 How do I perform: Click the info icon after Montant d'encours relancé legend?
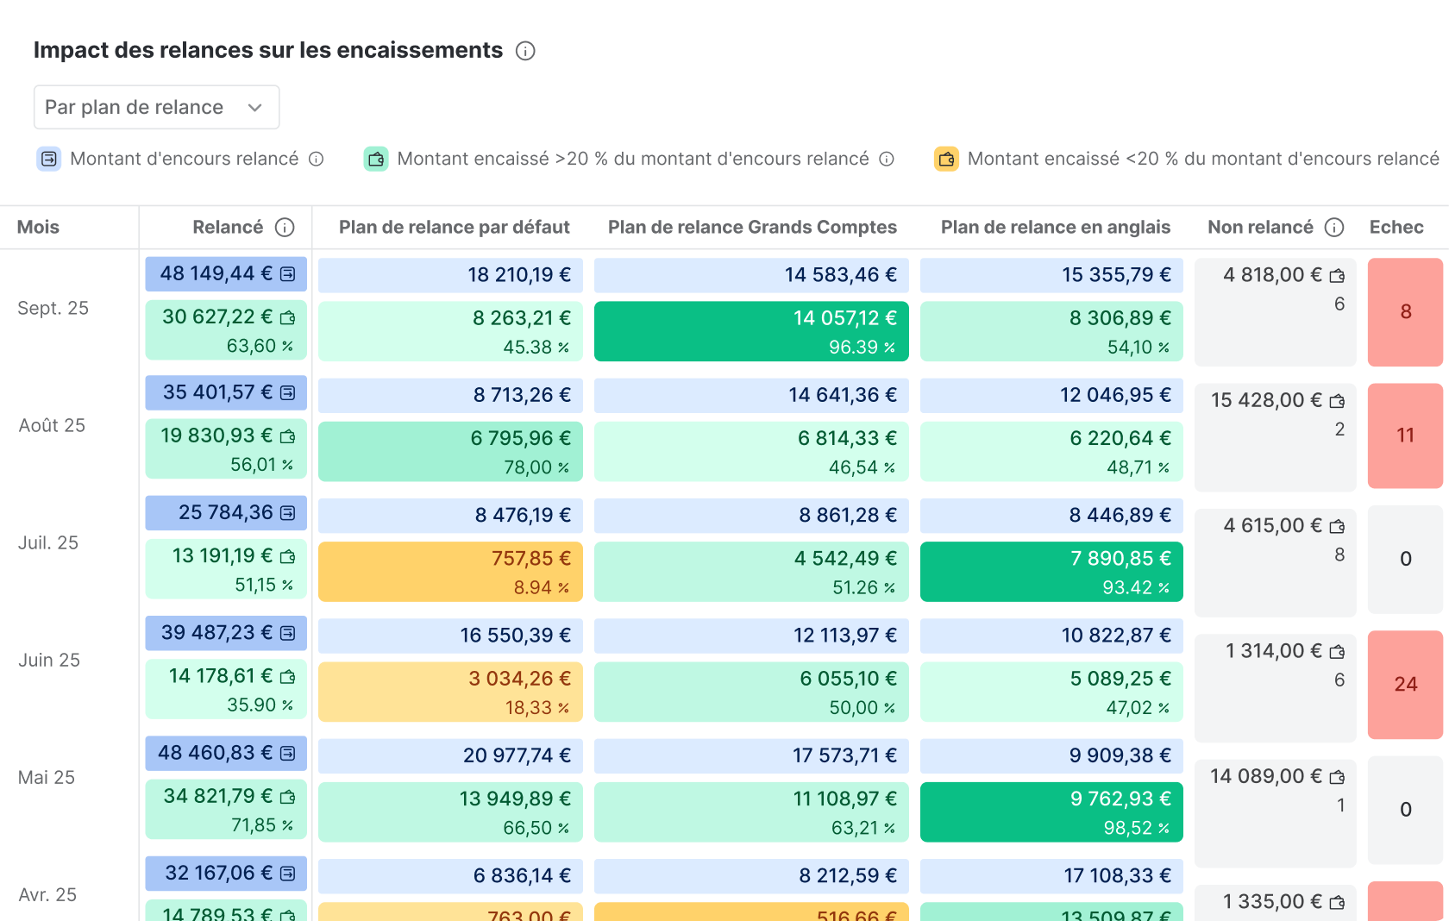pos(317,159)
